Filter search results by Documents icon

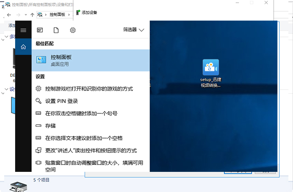coord(56,30)
